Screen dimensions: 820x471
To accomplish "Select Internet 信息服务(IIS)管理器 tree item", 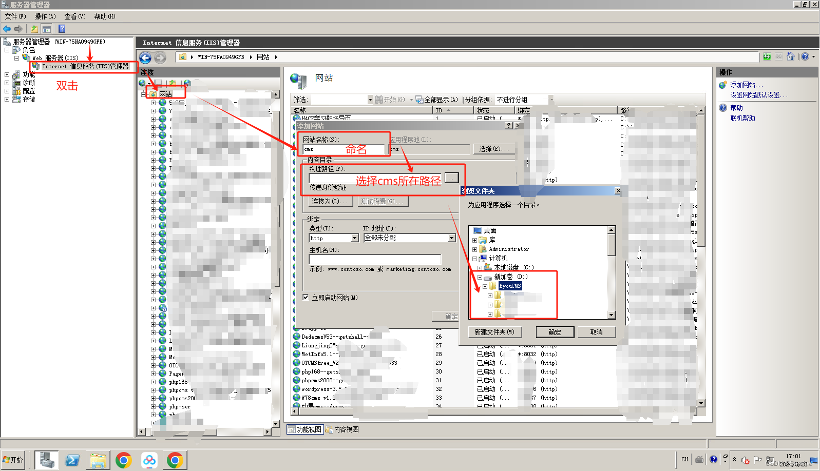I will 85,66.
